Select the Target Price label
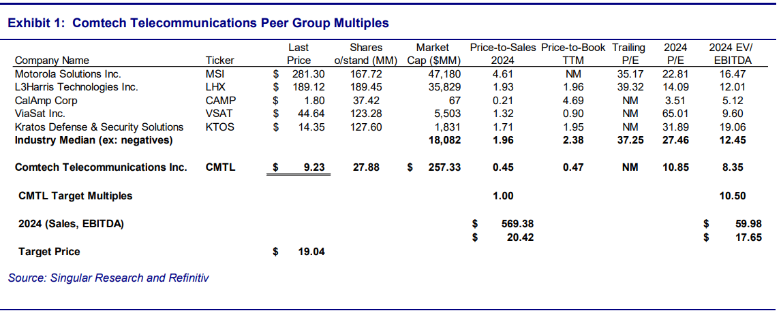781x313 pixels. coord(49,252)
